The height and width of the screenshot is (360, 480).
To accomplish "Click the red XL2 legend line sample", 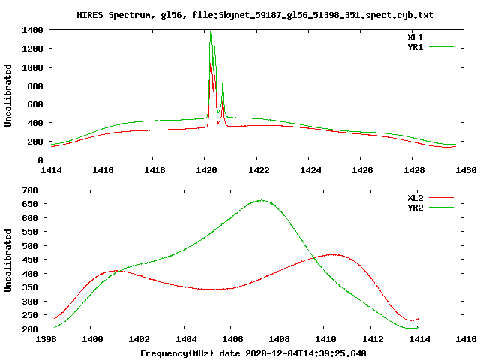I will click(x=441, y=198).
